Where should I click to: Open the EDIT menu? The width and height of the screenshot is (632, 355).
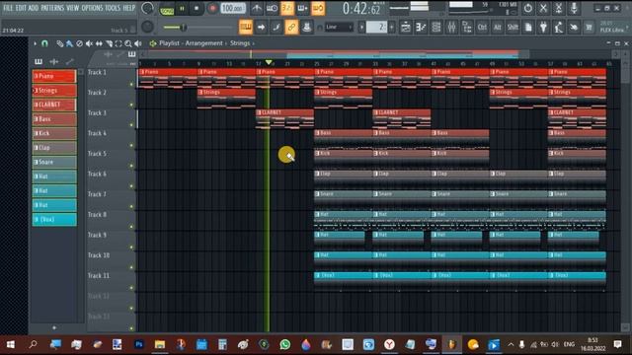[21, 8]
